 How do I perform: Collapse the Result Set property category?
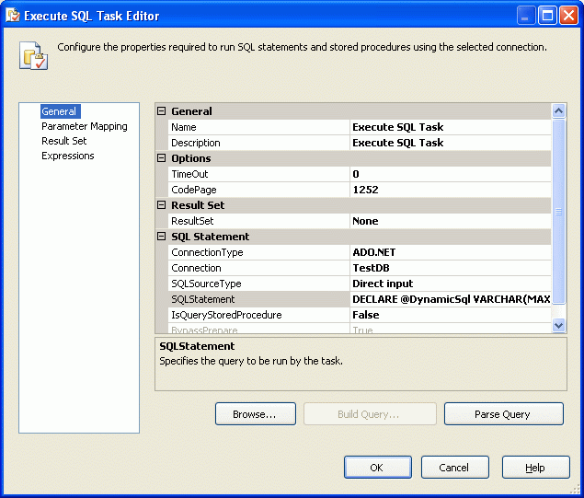coord(161,205)
